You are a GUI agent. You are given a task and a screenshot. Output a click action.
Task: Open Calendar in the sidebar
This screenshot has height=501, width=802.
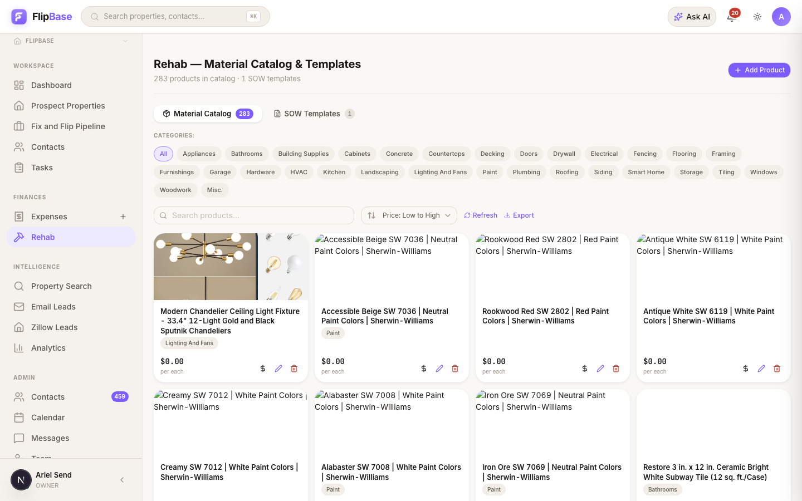pos(71,417)
